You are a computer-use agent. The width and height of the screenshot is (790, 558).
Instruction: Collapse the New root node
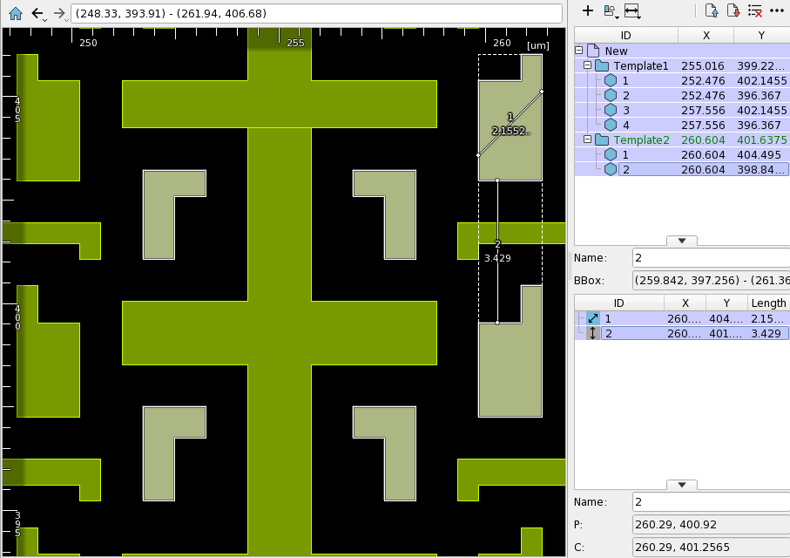(579, 51)
